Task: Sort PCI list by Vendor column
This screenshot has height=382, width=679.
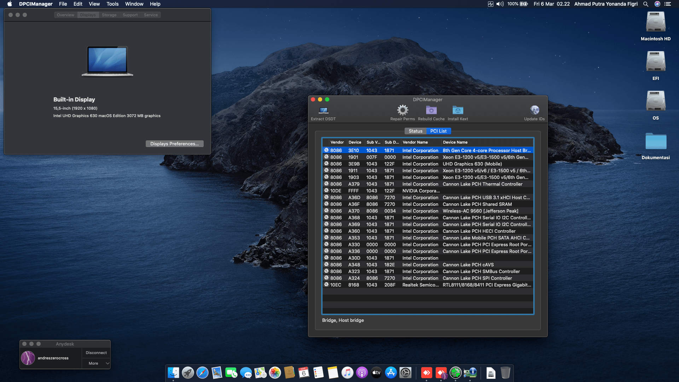Action: click(337, 142)
